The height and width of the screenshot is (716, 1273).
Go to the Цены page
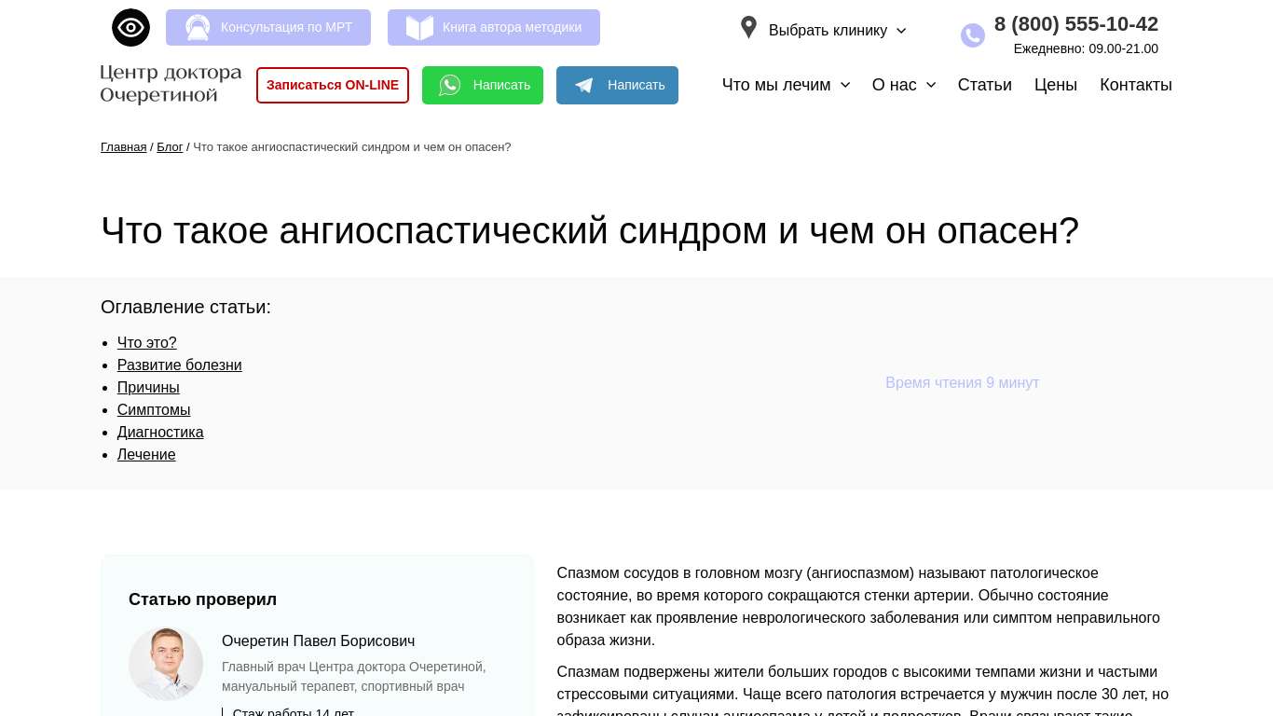coord(1055,85)
